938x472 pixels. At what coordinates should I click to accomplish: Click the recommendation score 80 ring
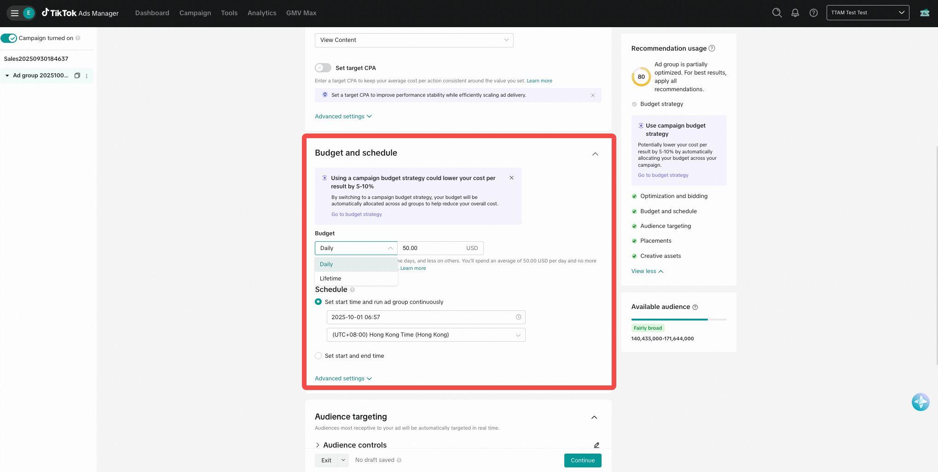tap(641, 77)
